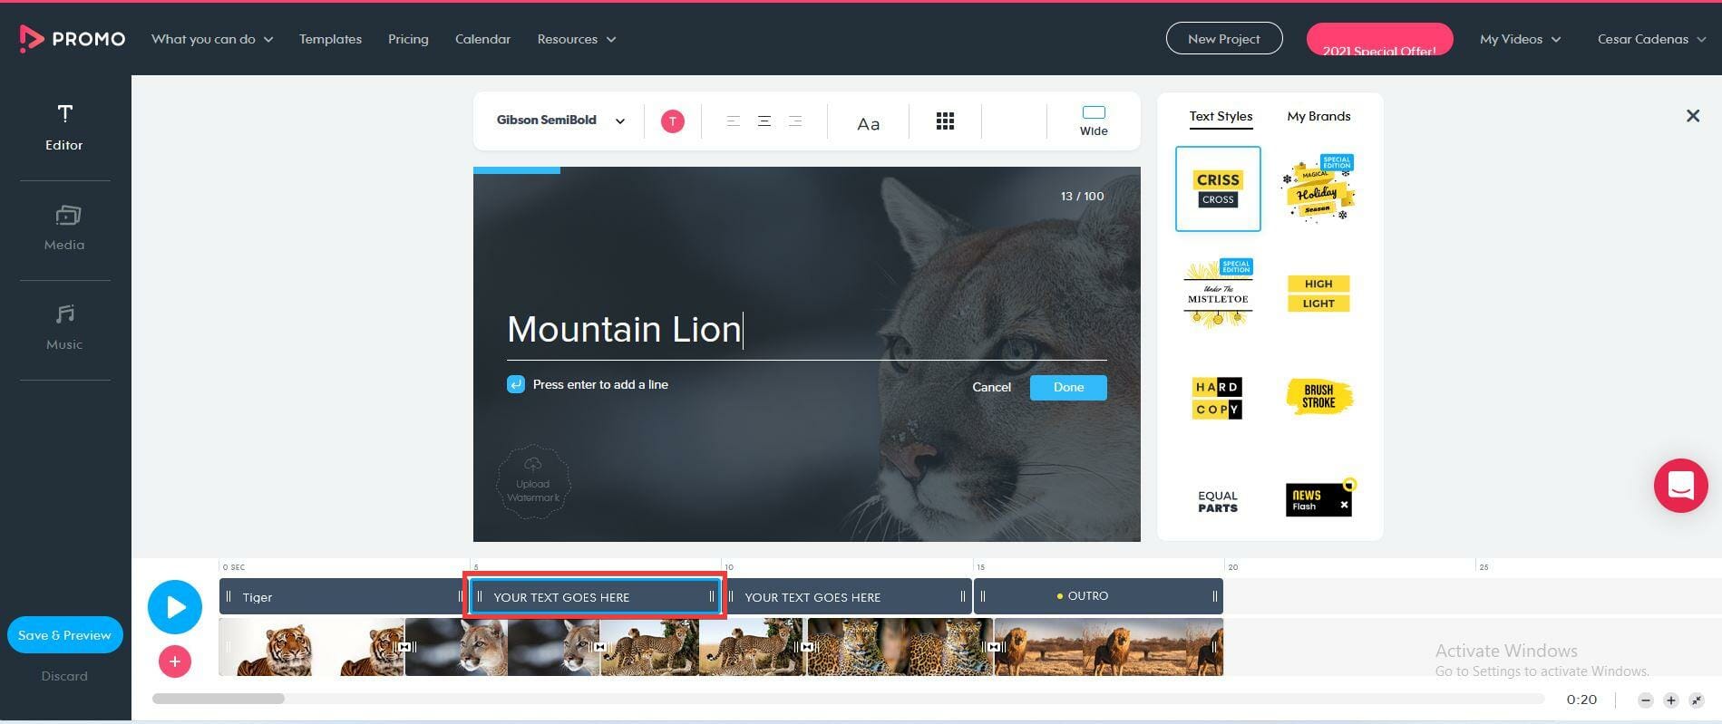Select the highlighted text clip after Tiger
1722x724 pixels.
coord(595,596)
